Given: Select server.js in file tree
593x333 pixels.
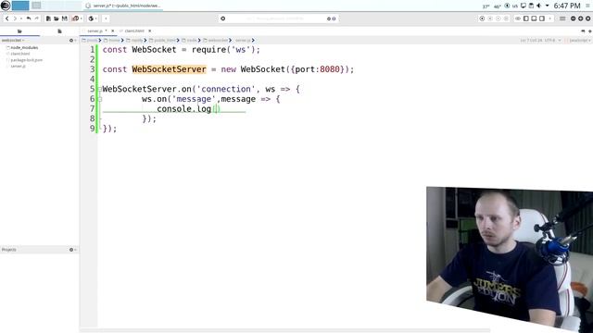Looking at the screenshot, I should pos(19,66).
